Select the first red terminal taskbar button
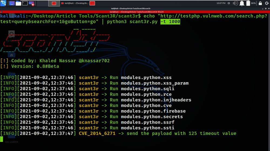This screenshot has width=270, height=151. pos(54,3)
